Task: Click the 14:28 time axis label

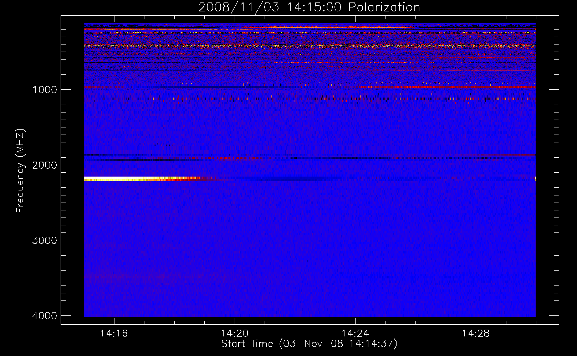Action: pyautogui.click(x=476, y=334)
